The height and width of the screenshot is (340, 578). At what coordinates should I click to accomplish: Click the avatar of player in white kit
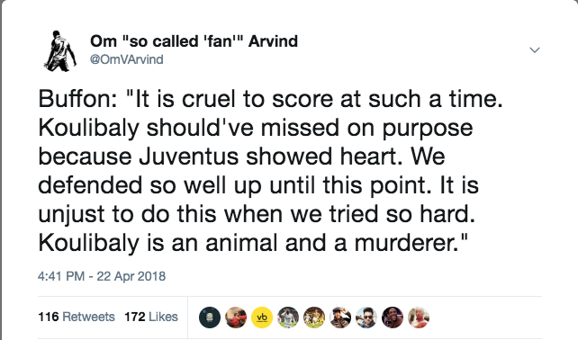(288, 318)
